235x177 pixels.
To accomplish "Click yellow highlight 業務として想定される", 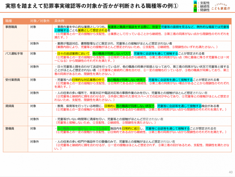I will tap(93, 31).
